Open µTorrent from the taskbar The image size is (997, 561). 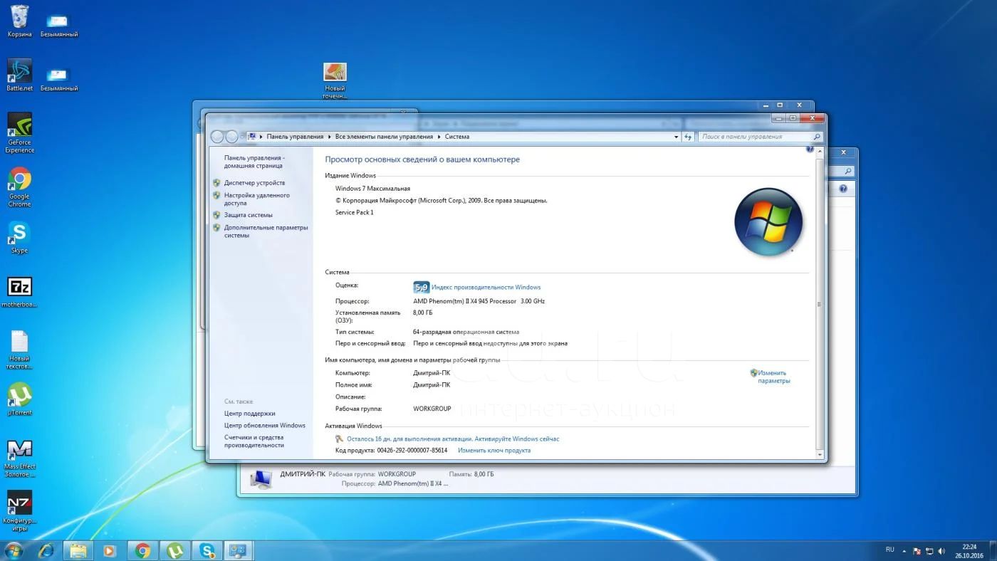[174, 550]
